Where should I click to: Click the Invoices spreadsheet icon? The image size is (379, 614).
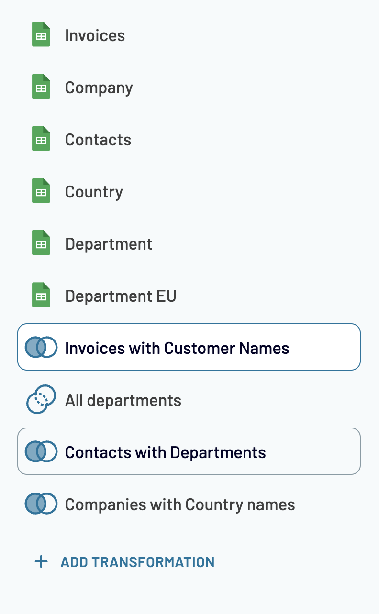[x=41, y=35]
